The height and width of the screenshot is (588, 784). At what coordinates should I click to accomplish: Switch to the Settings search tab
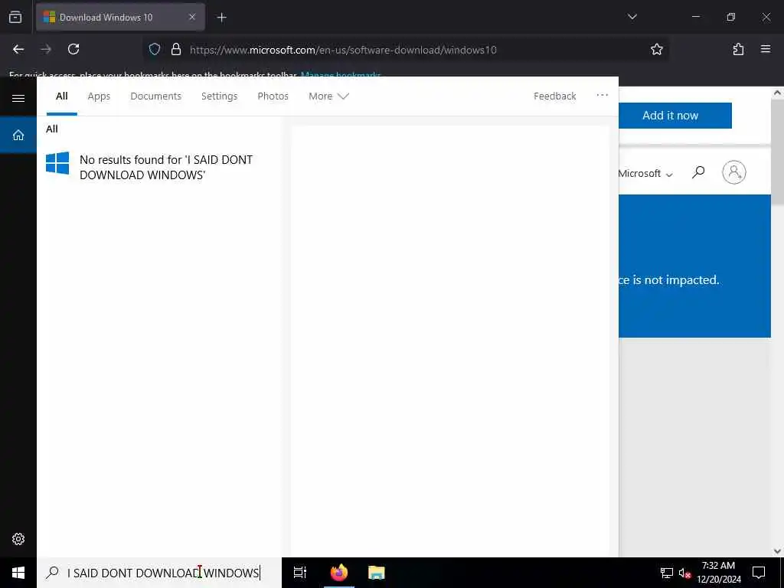point(220,96)
